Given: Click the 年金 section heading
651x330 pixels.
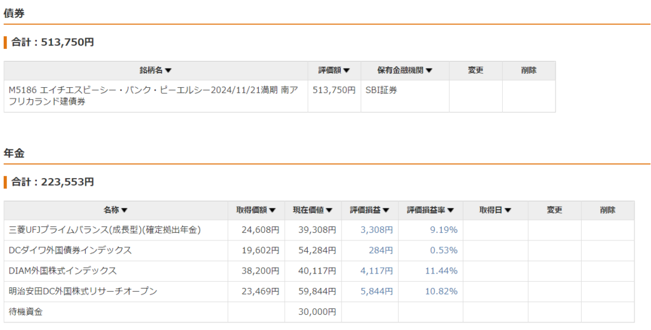Looking at the screenshot, I should (x=14, y=153).
